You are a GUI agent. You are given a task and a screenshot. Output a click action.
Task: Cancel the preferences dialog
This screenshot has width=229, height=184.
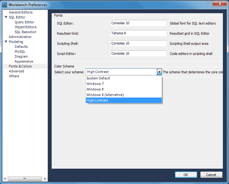(x=211, y=175)
